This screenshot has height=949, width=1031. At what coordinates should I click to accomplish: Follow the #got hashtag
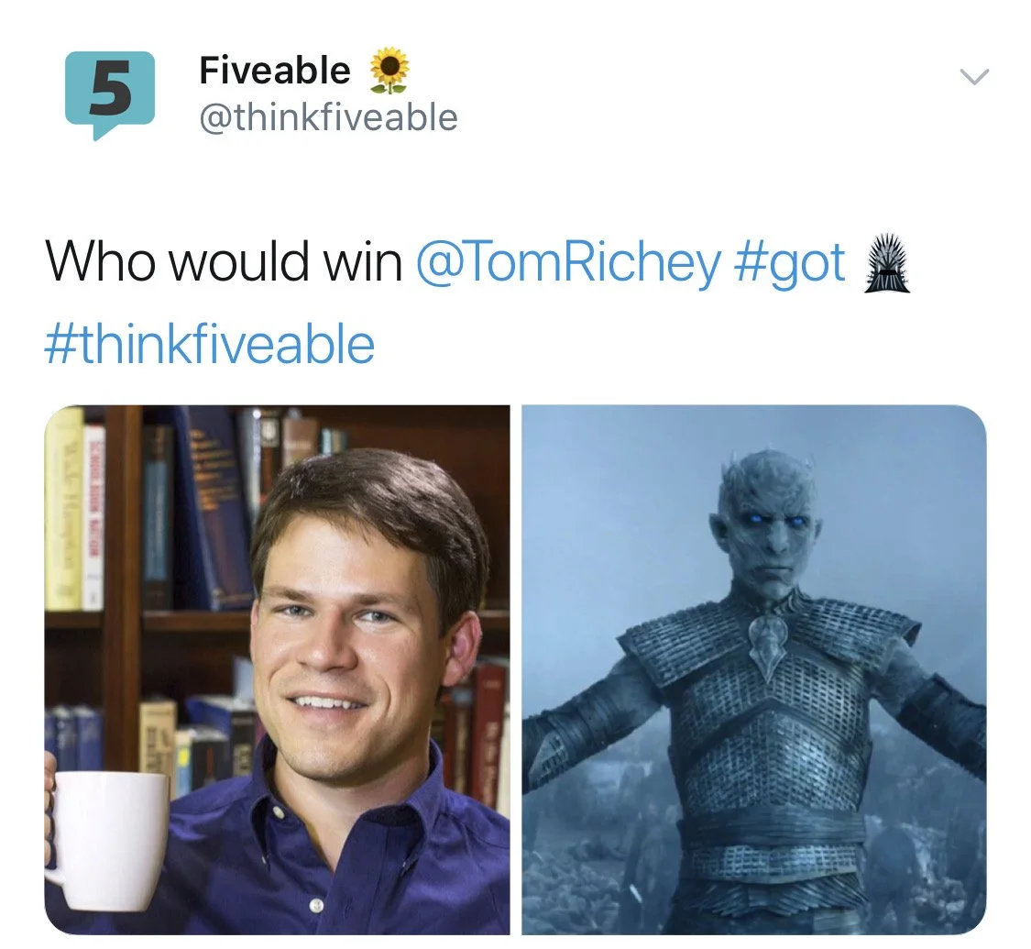(789, 264)
